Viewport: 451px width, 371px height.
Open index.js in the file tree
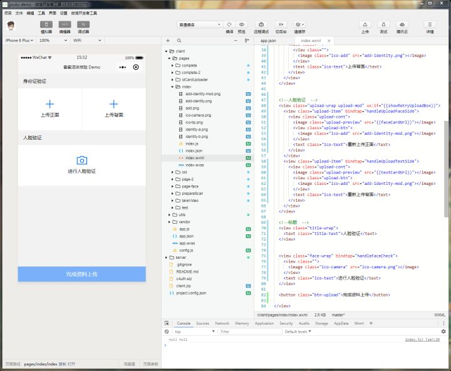pyautogui.click(x=192, y=144)
